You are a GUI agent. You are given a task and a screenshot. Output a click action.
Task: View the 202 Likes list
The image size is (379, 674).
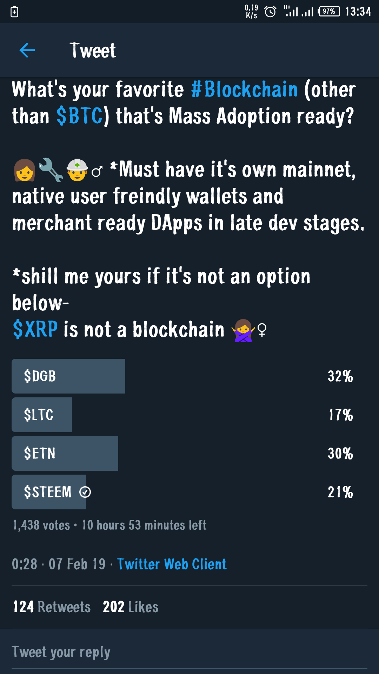point(131,607)
